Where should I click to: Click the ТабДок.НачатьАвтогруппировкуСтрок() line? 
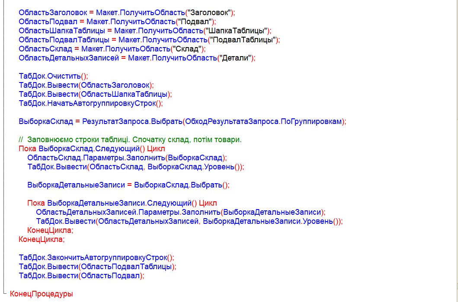[91, 103]
